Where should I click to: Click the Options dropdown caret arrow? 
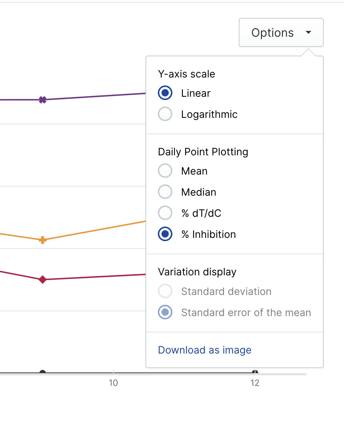(x=308, y=32)
